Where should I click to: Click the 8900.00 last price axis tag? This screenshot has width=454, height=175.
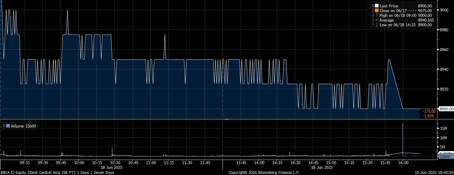pyautogui.click(x=446, y=109)
